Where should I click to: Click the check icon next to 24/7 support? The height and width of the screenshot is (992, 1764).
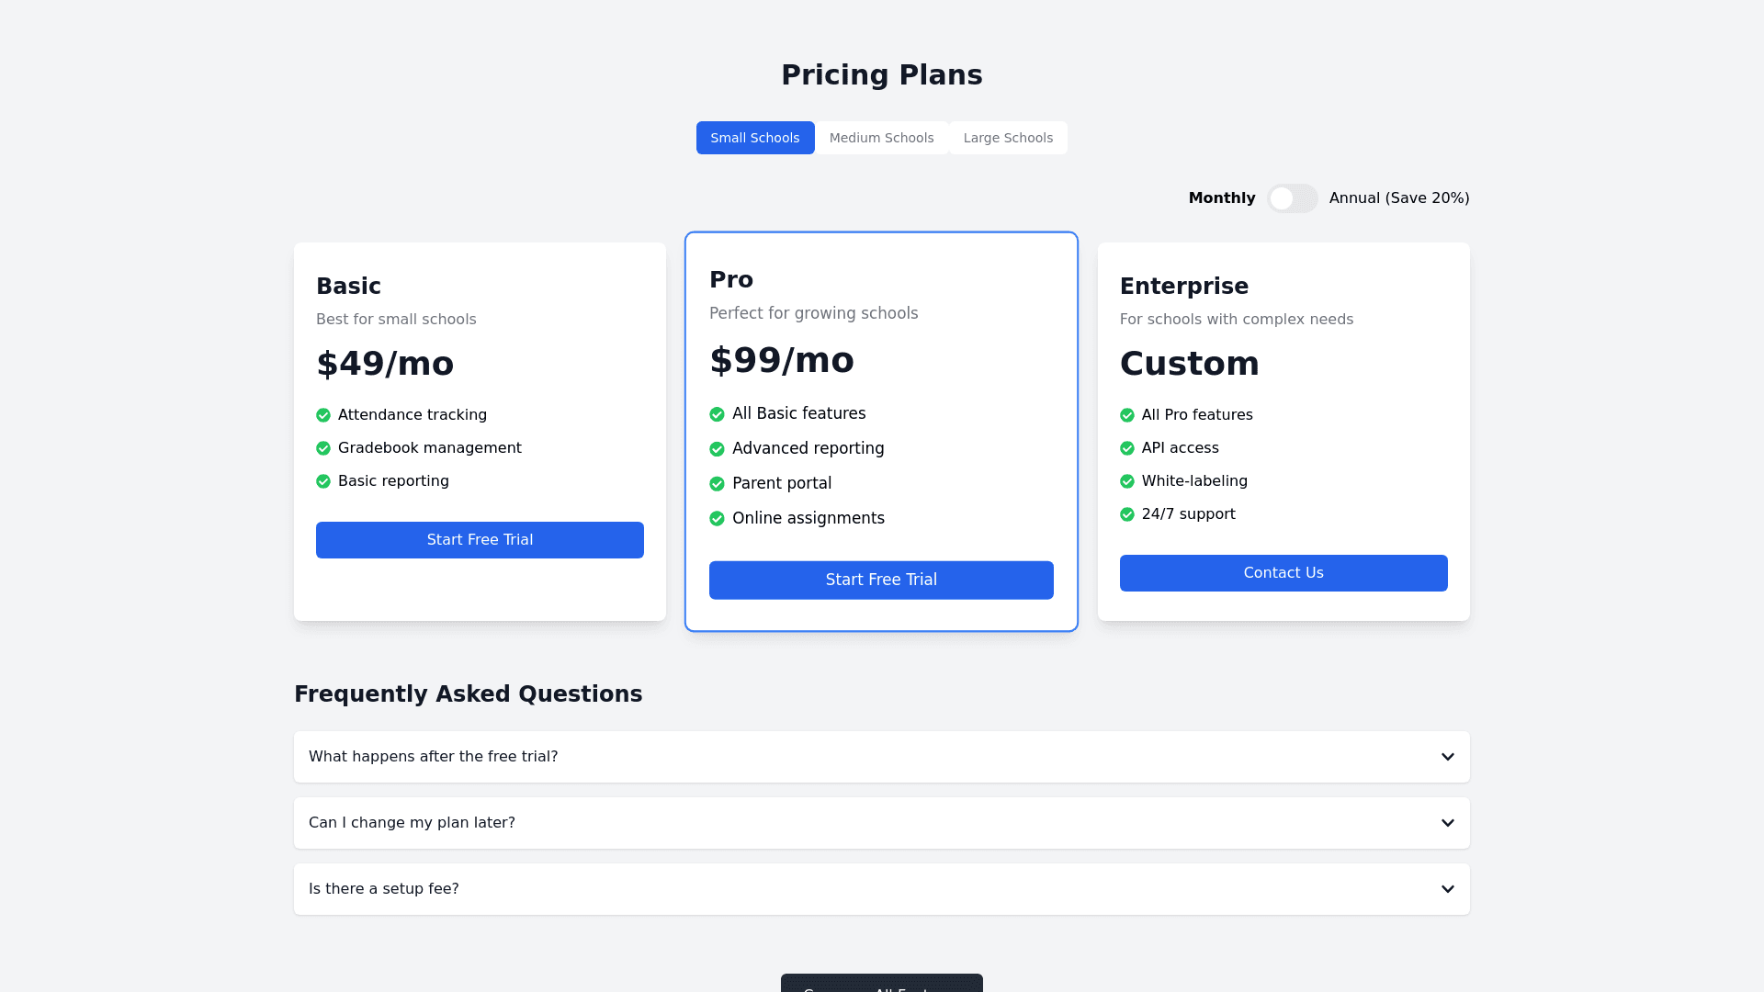(1127, 514)
